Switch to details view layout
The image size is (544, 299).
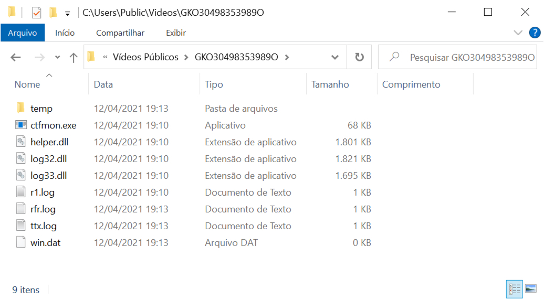click(x=515, y=289)
